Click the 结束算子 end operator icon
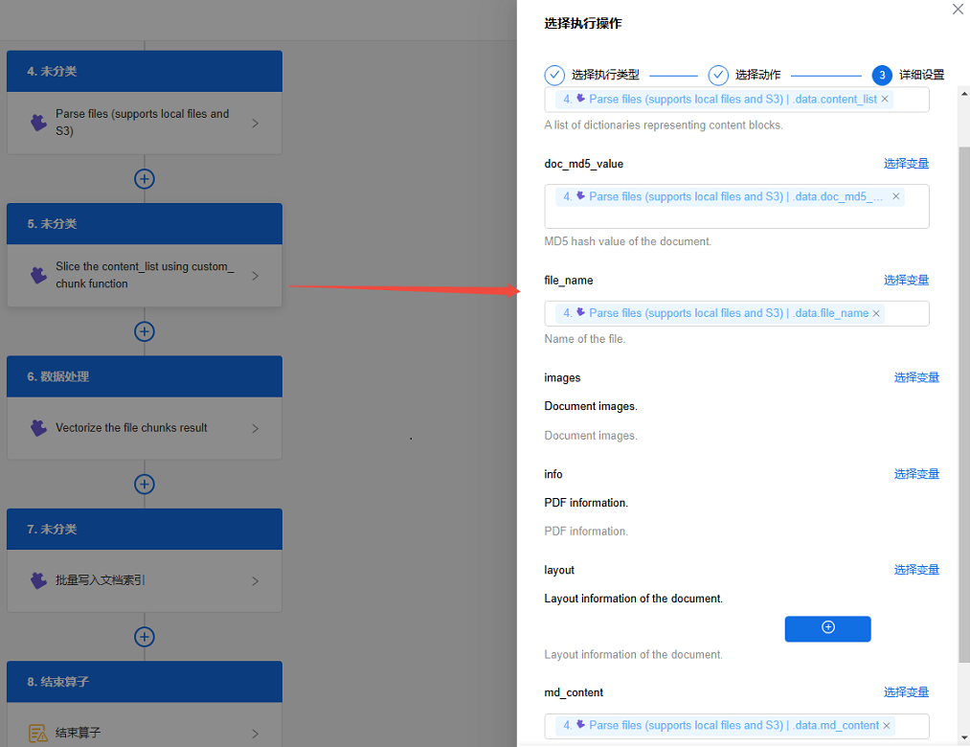Viewport: 970px width, 747px height. (x=38, y=733)
